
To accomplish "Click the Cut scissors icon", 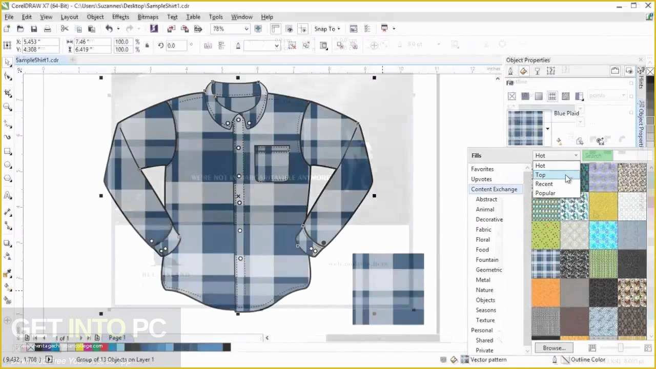I will pyautogui.click(x=65, y=29).
